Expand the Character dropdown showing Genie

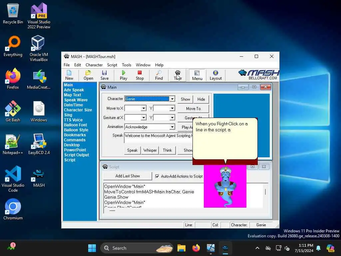pyautogui.click(x=172, y=99)
